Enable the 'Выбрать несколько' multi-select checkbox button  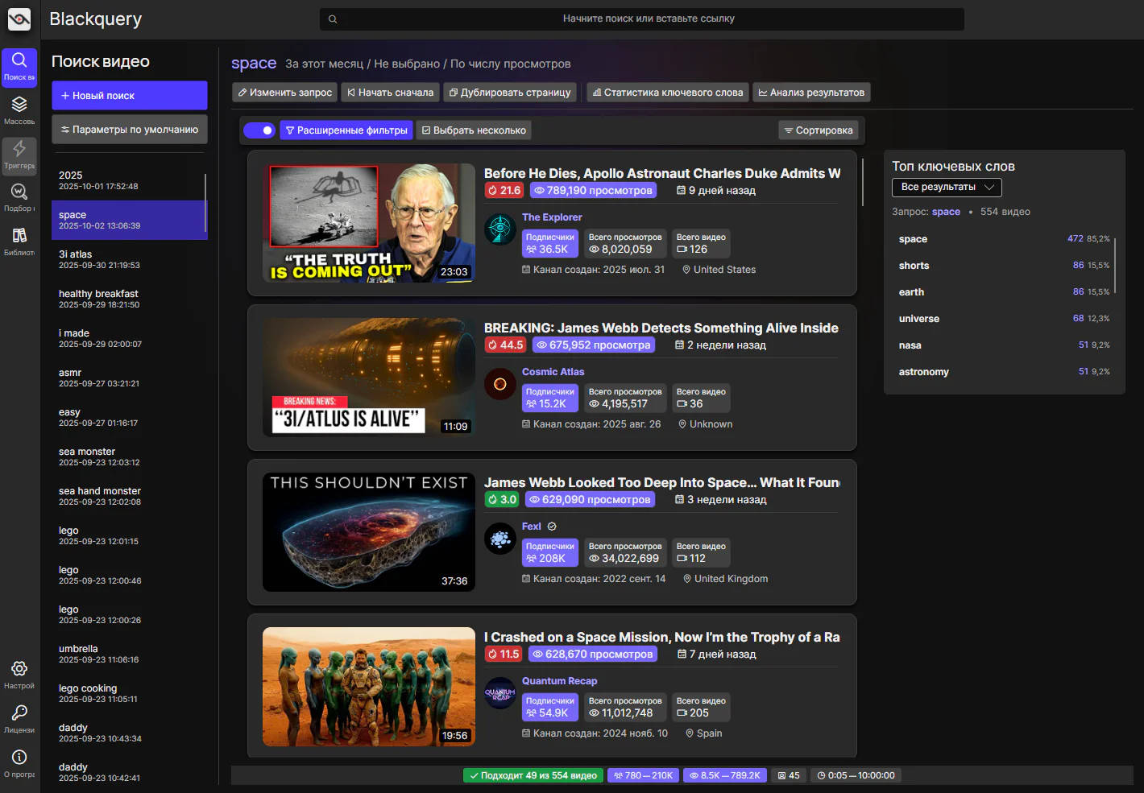click(x=474, y=130)
